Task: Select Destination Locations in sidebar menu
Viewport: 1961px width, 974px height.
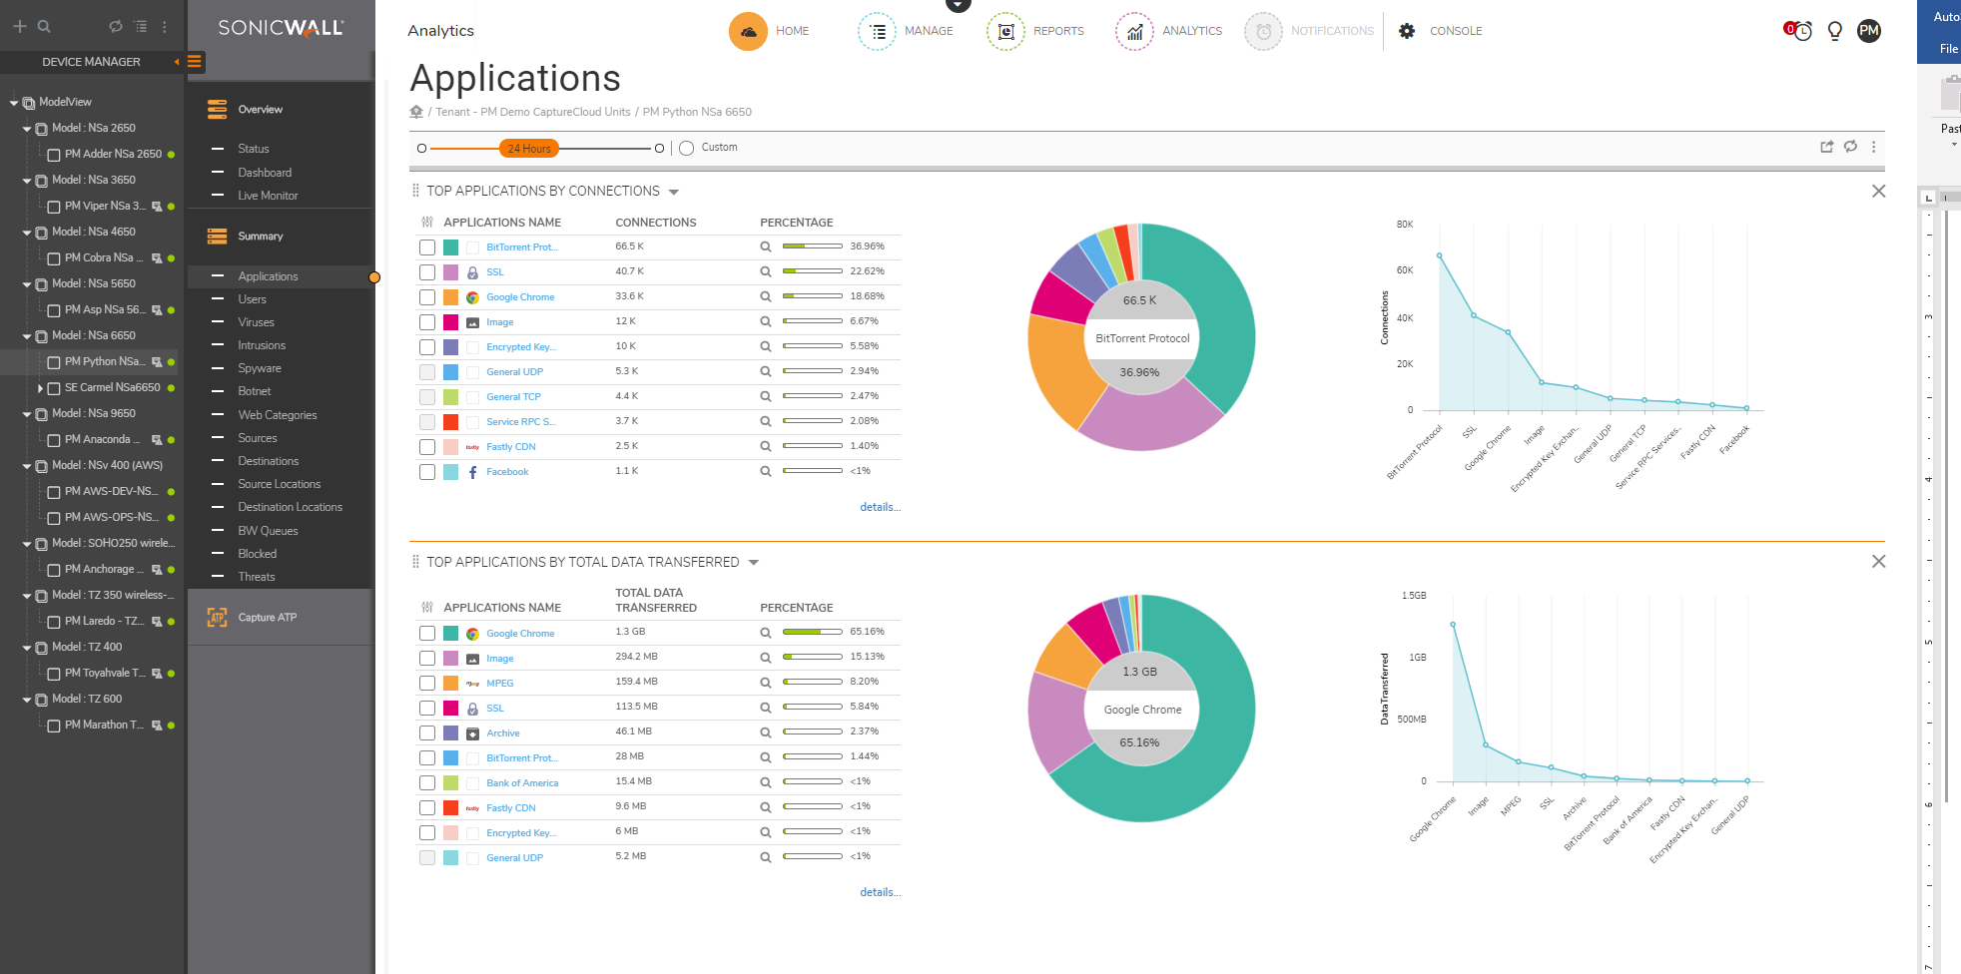Action: [290, 507]
